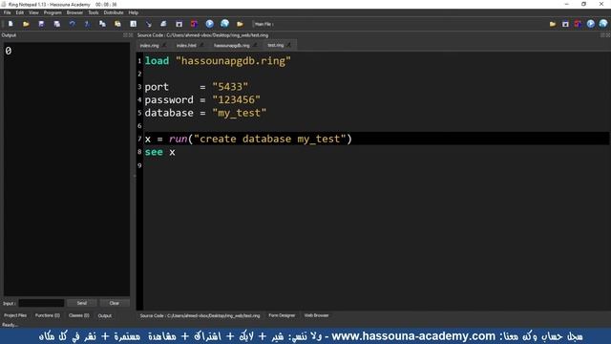Click the Save As toolbar icon

coord(56,24)
